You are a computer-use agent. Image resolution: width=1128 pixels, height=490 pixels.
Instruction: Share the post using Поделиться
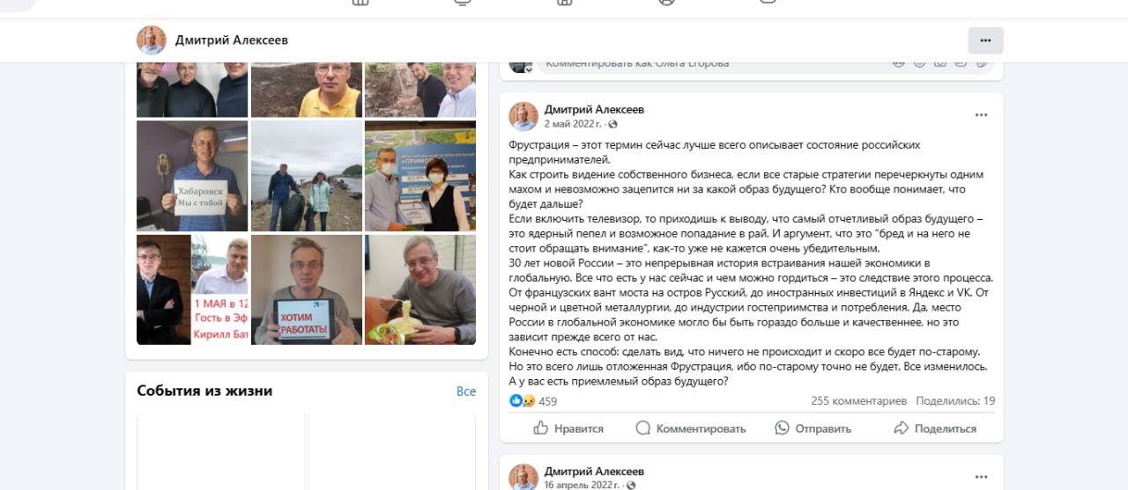(x=934, y=428)
